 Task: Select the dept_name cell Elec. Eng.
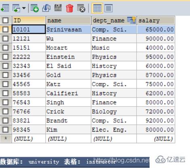point(114,130)
